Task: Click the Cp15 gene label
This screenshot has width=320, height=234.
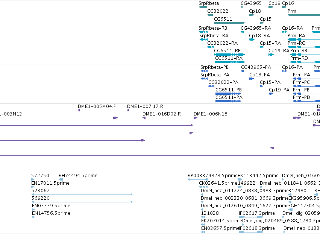Action: point(265,19)
